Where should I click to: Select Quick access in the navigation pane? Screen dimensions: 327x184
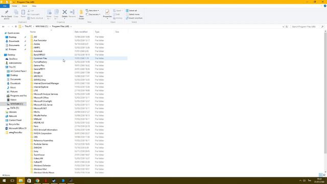coord(13,33)
